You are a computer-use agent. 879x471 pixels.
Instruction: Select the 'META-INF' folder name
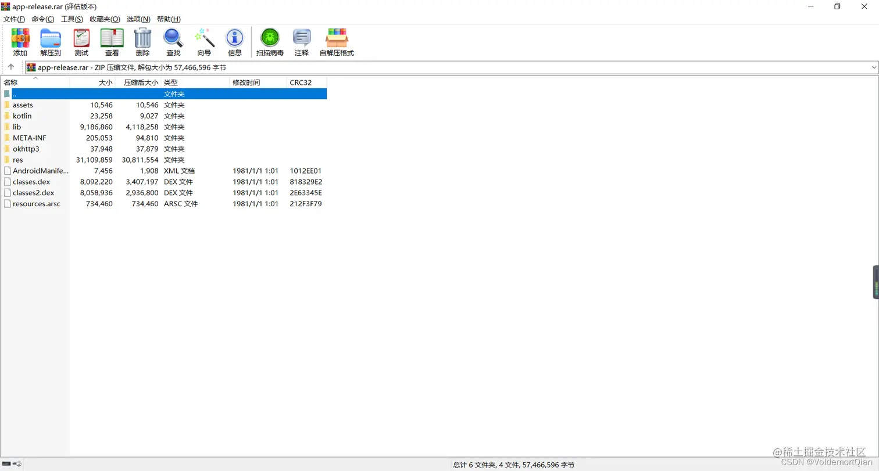[x=29, y=138]
